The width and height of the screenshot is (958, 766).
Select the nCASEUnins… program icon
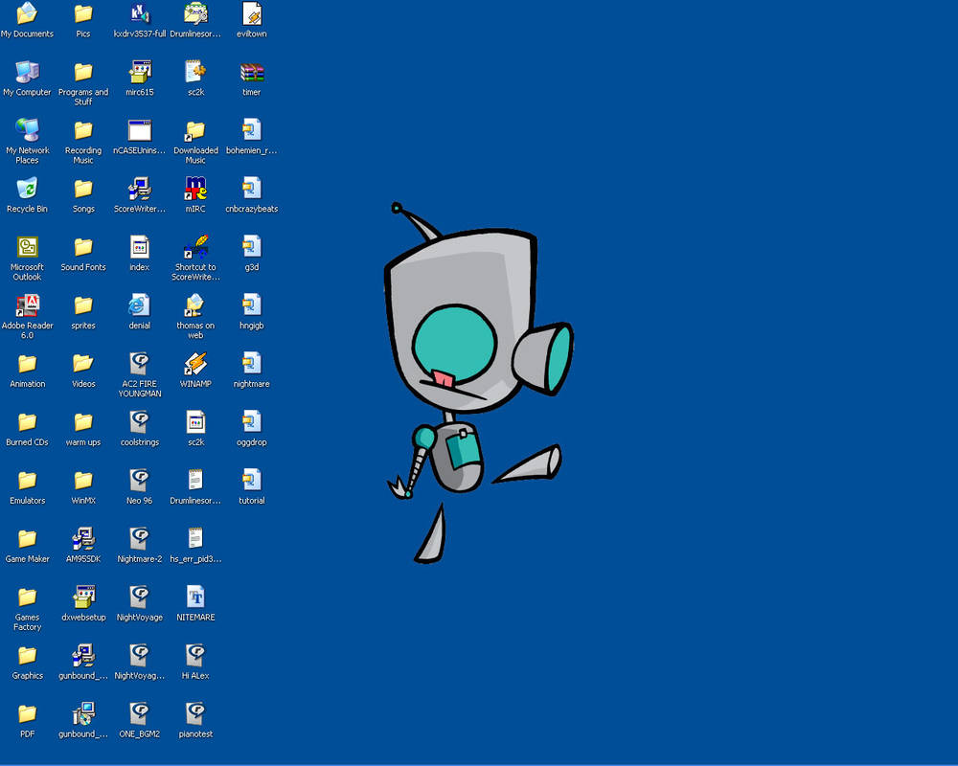tap(139, 137)
